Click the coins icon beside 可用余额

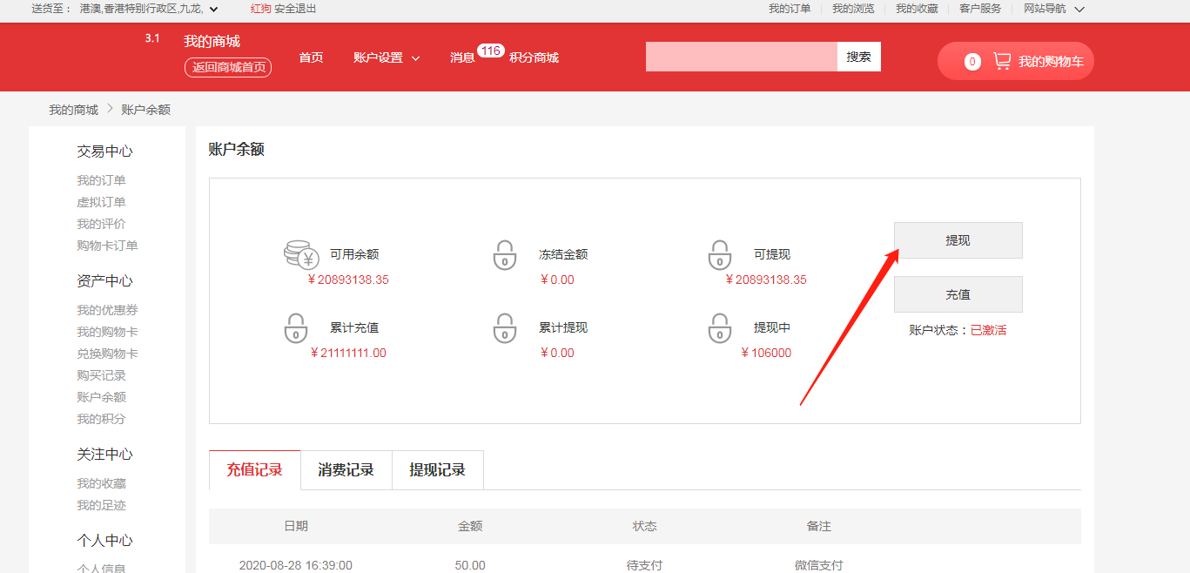(301, 255)
